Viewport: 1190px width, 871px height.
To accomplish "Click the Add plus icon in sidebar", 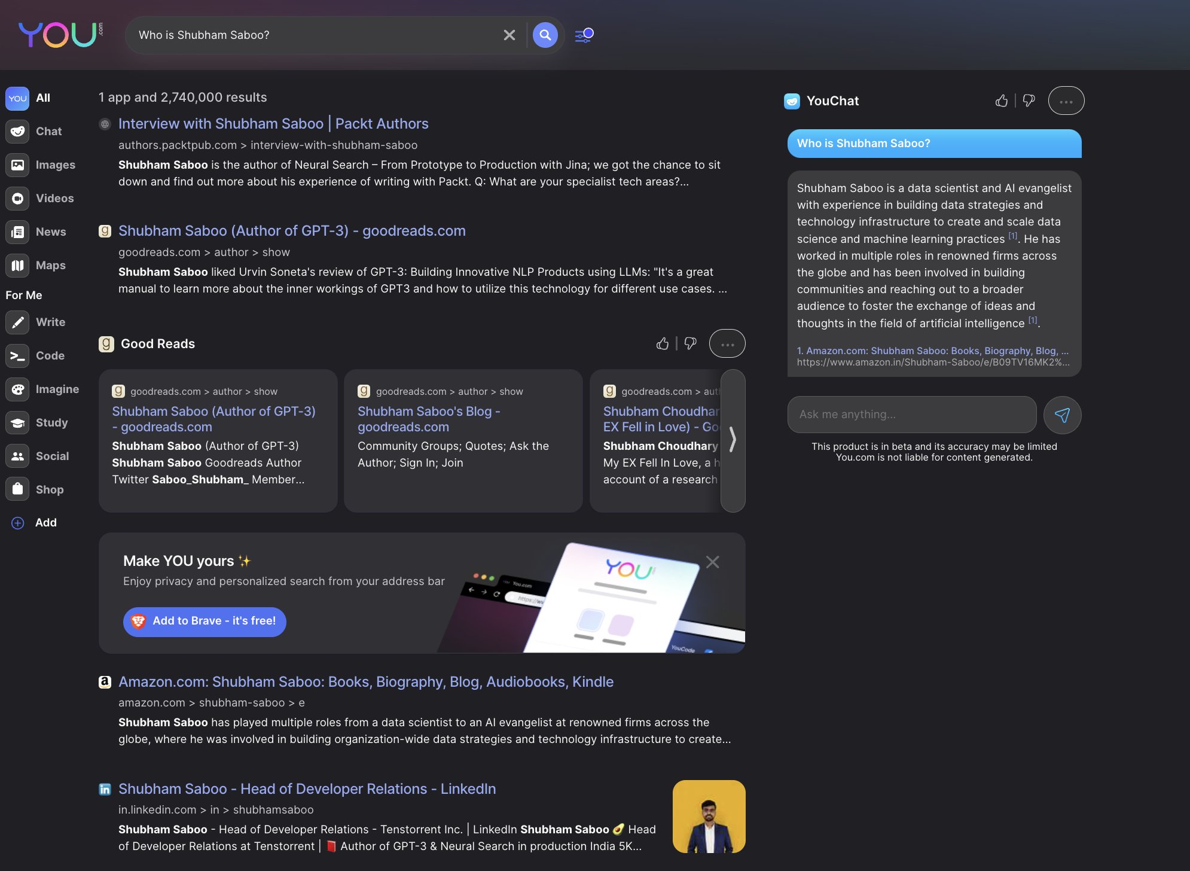I will 18,523.
